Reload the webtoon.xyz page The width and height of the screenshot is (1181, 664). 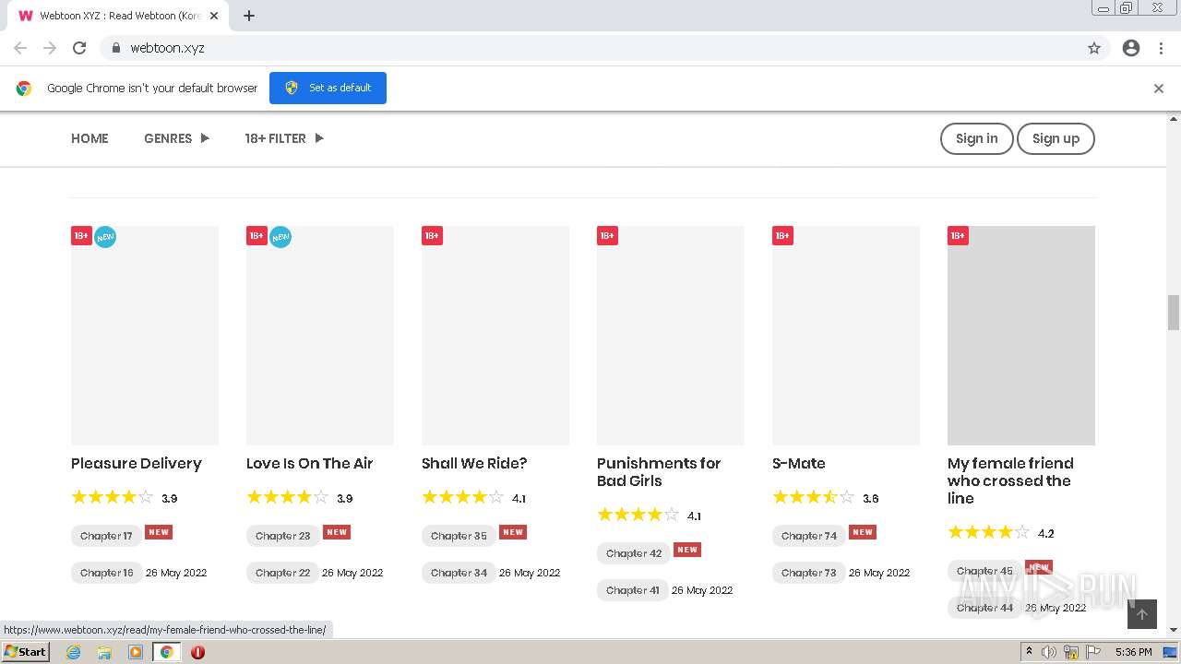point(79,48)
